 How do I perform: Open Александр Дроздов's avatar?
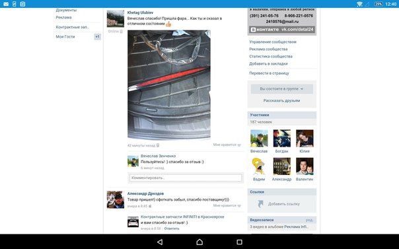tap(116, 199)
